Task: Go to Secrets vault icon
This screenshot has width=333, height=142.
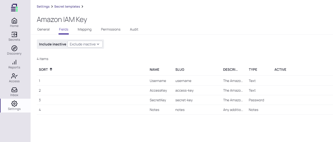Action: tap(14, 34)
